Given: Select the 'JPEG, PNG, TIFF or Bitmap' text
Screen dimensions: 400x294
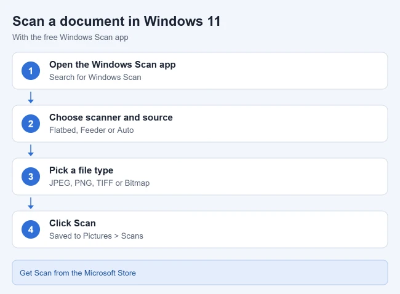Looking at the screenshot, I should point(100,183).
